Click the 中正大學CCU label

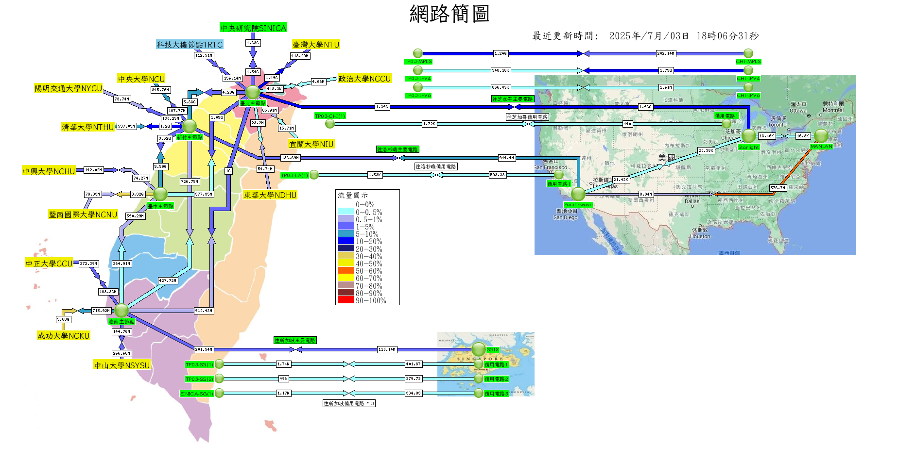click(49, 263)
